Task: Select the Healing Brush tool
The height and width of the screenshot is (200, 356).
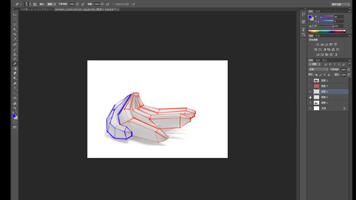Action: point(15,44)
